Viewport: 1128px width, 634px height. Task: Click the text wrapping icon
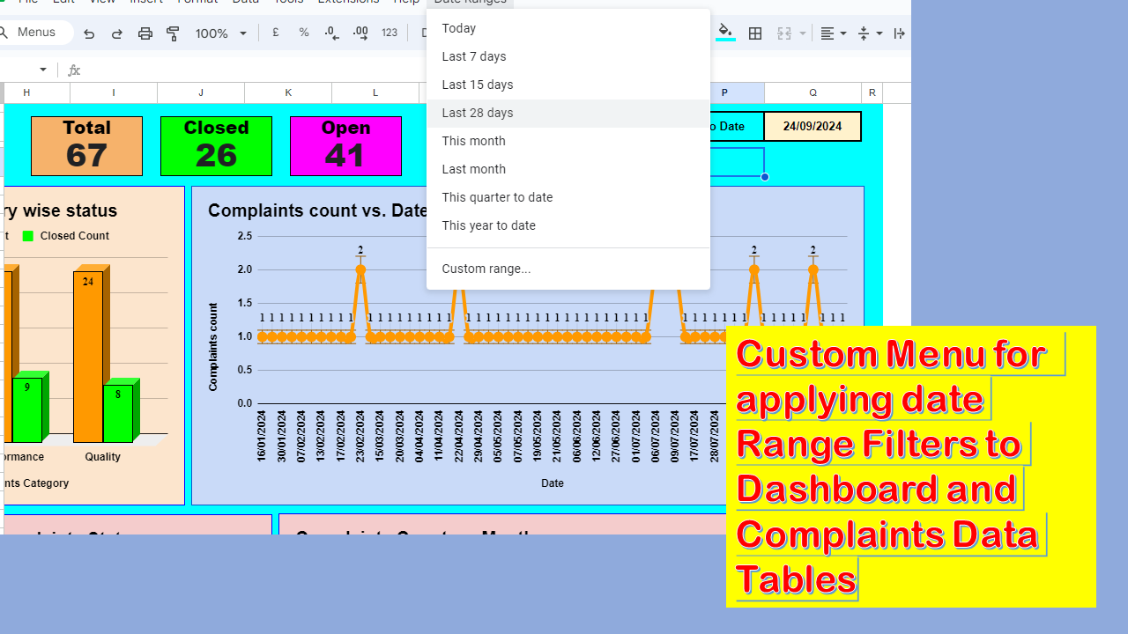pos(899,33)
